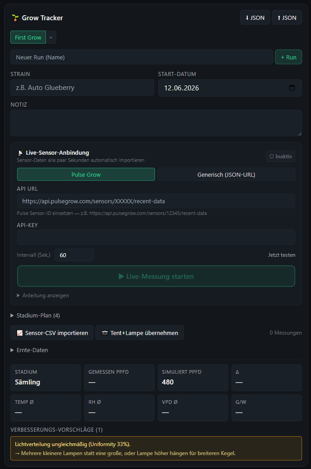Focus the Neuer Run (Name) field
Viewport: 311px width, 469px height.
[x=142, y=57]
